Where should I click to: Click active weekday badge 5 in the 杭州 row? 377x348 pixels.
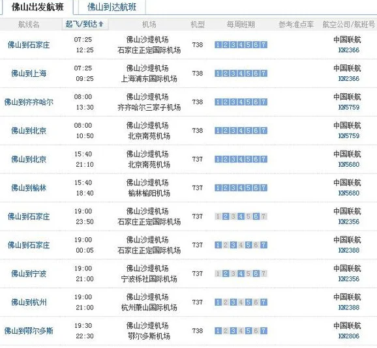point(249,302)
